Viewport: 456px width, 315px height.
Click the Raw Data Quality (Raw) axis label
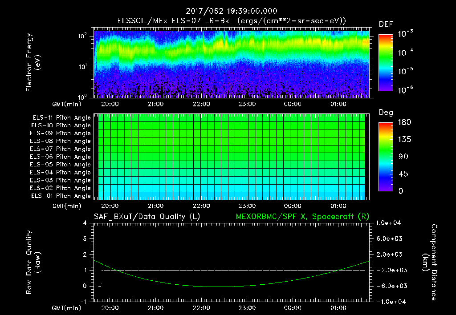[33, 262]
